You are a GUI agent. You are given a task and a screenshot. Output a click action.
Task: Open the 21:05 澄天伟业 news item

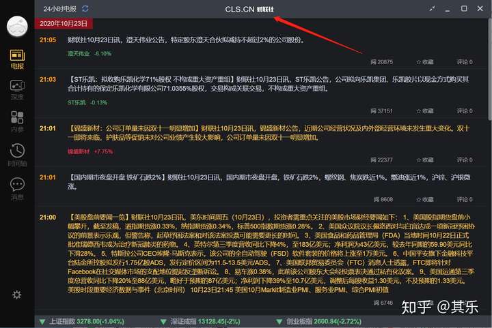[186, 40]
